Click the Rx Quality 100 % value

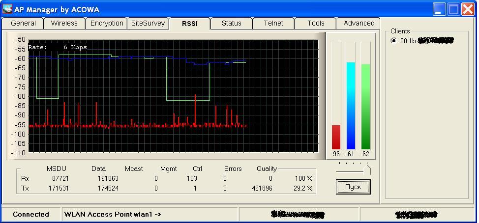[x=303, y=178]
